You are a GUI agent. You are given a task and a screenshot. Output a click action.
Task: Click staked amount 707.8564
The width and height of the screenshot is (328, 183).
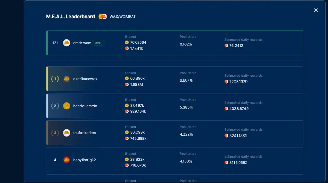click(x=138, y=42)
